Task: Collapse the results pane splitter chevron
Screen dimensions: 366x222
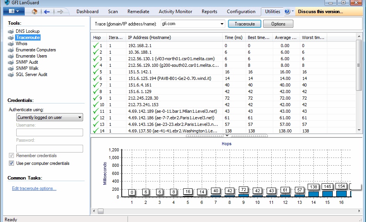Action: tap(227, 136)
